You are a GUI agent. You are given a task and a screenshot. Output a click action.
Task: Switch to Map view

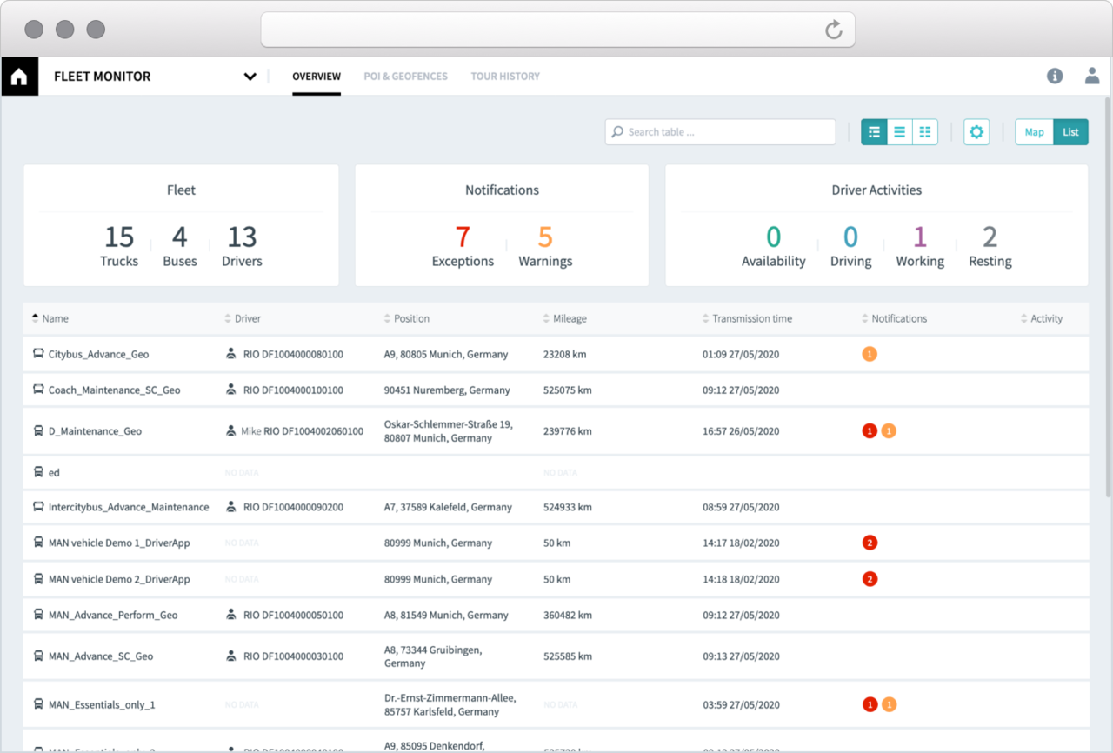click(x=1034, y=132)
